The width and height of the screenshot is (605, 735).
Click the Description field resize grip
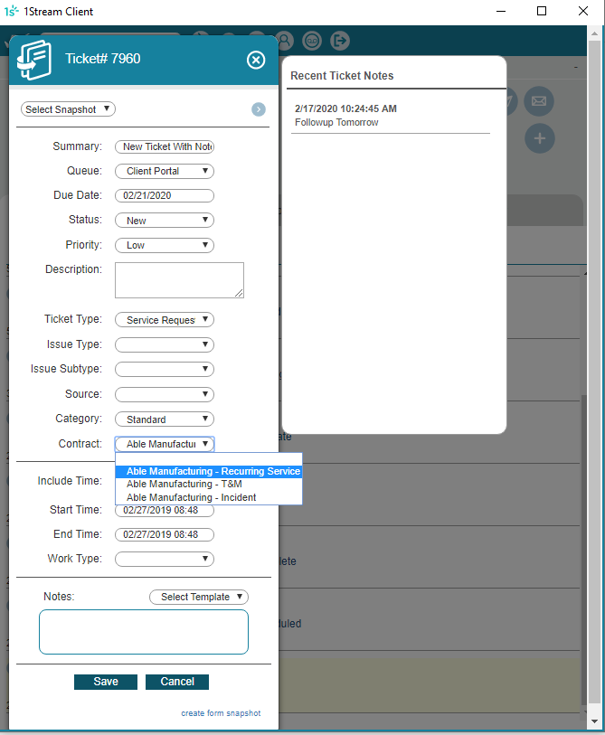239,293
